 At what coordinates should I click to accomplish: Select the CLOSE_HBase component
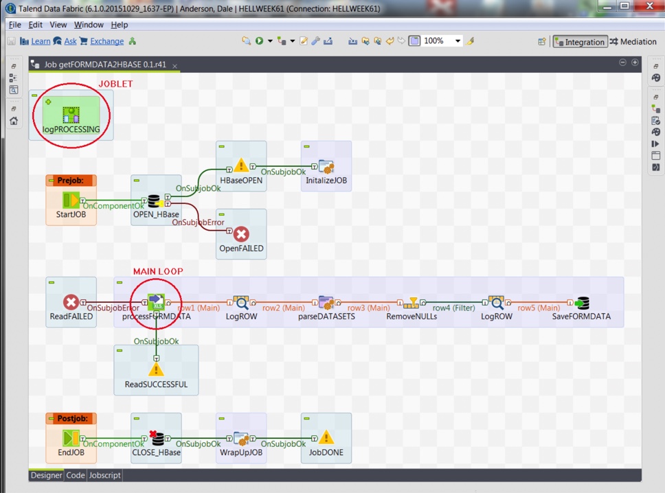[157, 438]
